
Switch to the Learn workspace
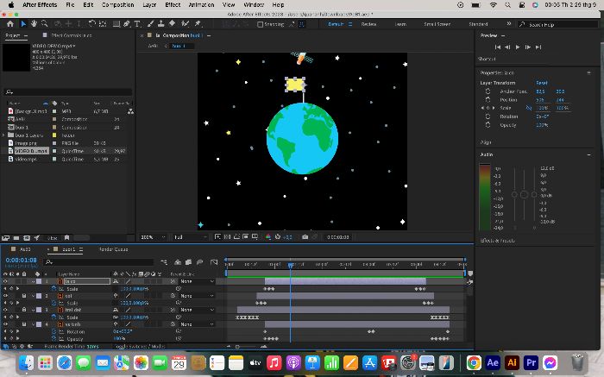400,24
